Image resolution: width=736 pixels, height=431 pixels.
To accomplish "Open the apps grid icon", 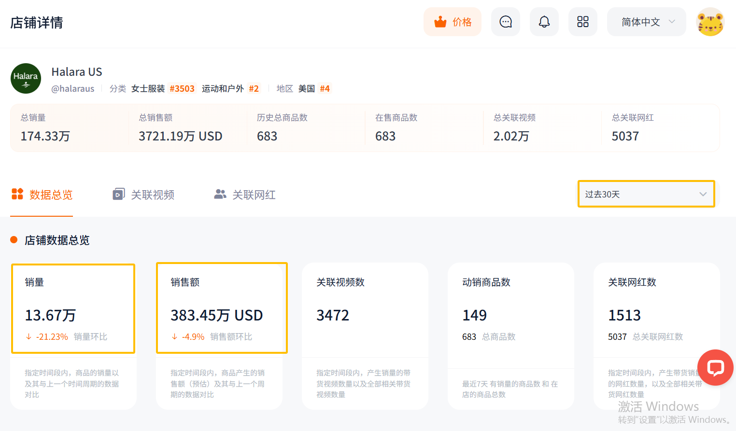I will 583,22.
